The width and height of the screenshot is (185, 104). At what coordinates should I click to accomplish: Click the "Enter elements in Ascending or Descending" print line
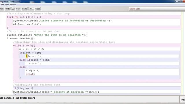coord(62,21)
